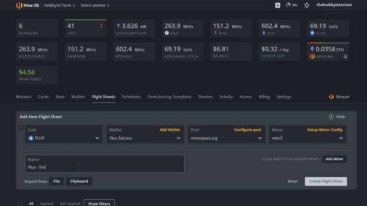Viewport: 367px width, 206px height.
Task: Click the 263.9 MH/s Autolykos2 card
Action: click(x=37, y=51)
